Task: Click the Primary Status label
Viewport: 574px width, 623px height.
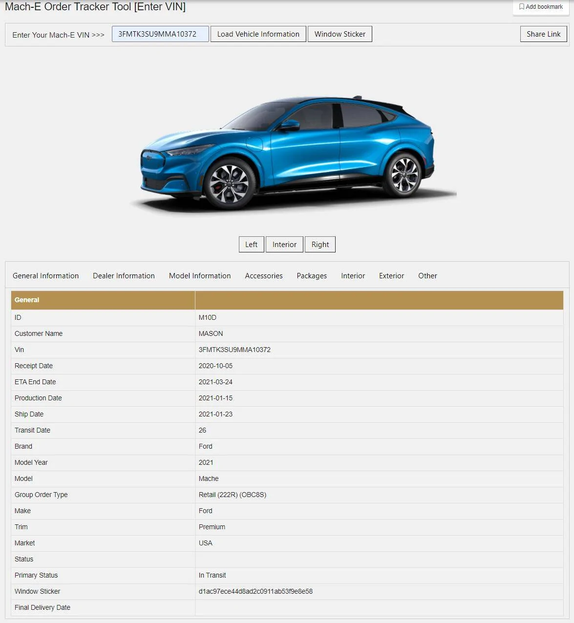Action: [36, 575]
